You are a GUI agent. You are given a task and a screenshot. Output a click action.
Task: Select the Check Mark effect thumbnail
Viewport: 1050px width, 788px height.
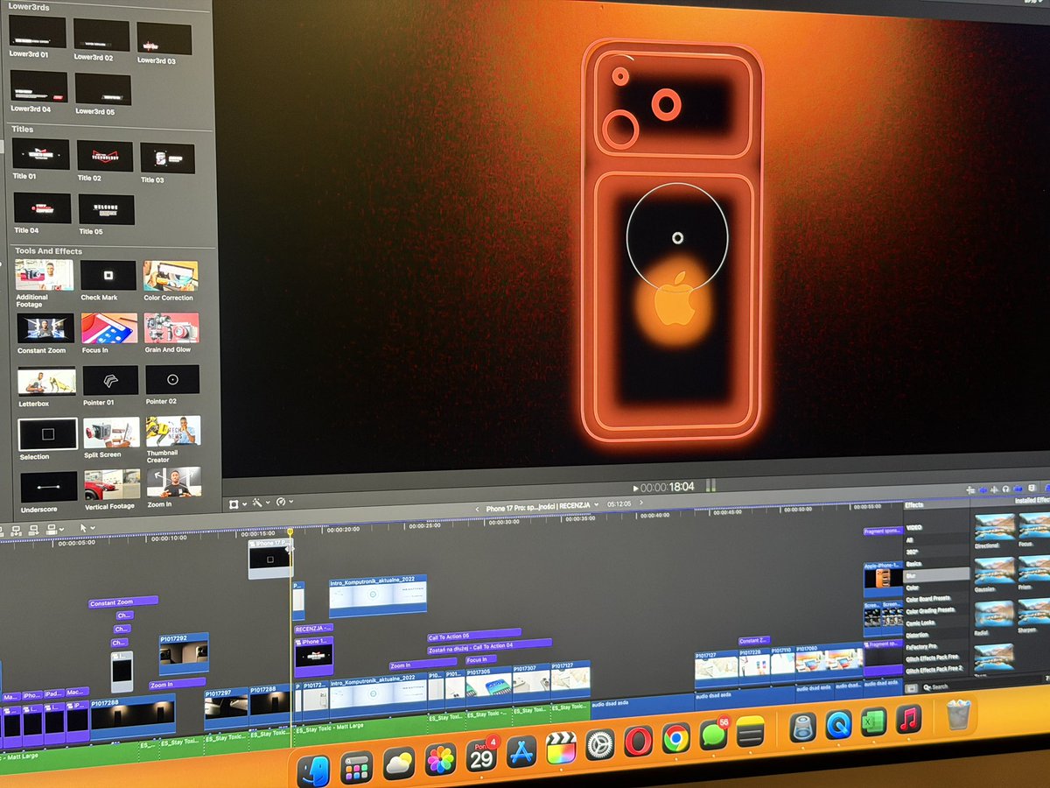pos(108,276)
